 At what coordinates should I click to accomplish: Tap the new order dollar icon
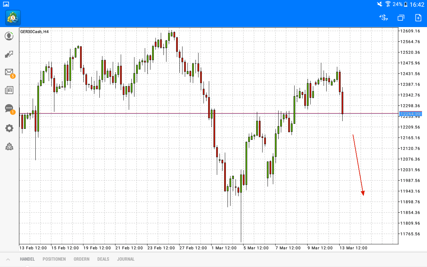pyautogui.click(x=383, y=18)
